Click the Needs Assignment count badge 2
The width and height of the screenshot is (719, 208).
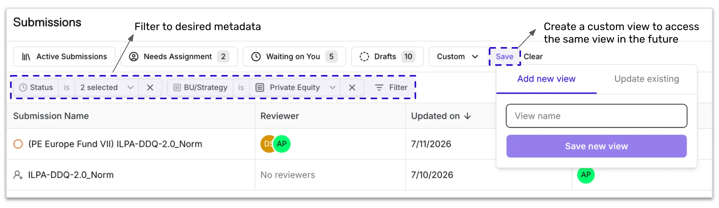pos(223,56)
